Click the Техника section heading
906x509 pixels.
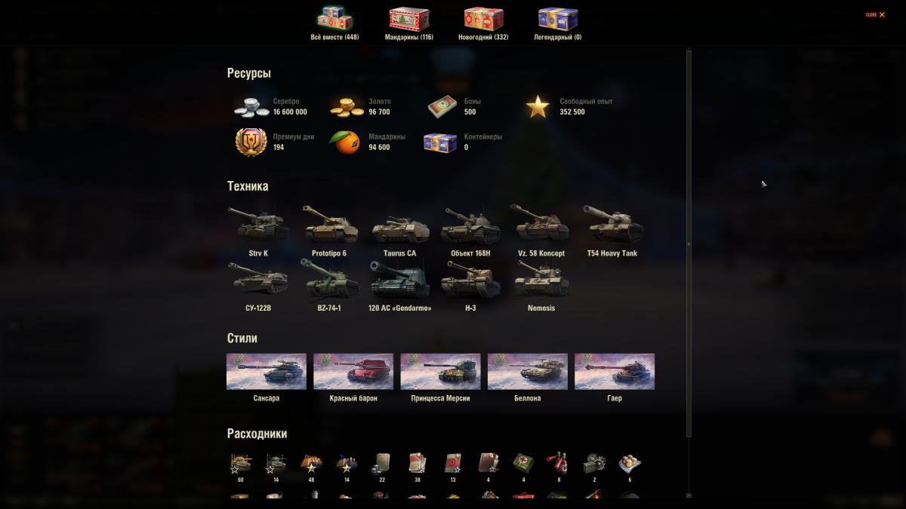248,186
